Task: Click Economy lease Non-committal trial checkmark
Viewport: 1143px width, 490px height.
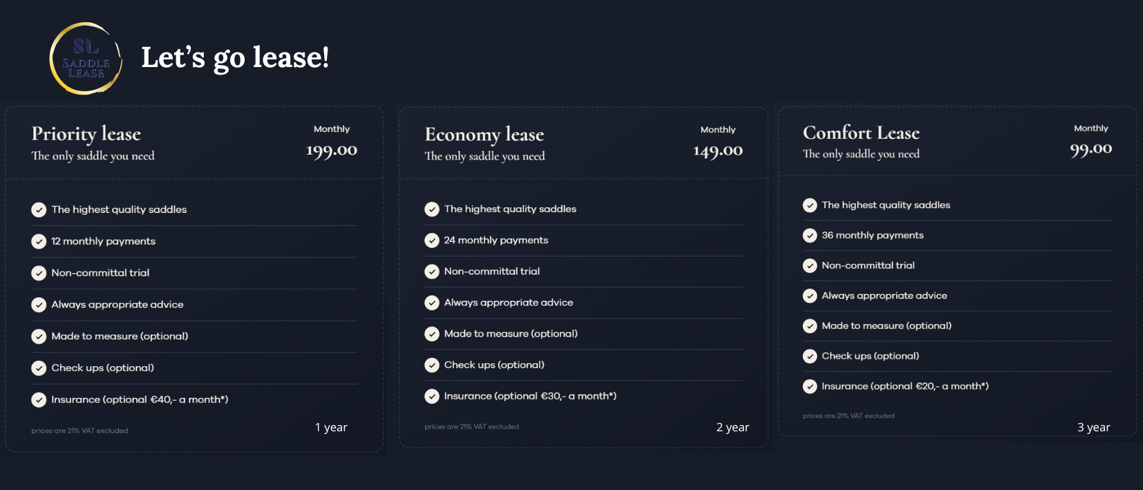Action: [x=432, y=272]
